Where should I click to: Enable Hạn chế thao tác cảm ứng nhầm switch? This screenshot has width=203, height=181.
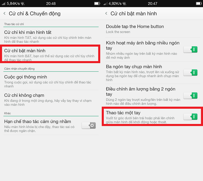[x=88, y=126]
